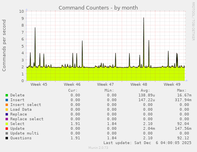Screen dimensions: 197x152
Task: Click the blue Insert legend swatch
Action: pyautogui.click(x=7, y=100)
